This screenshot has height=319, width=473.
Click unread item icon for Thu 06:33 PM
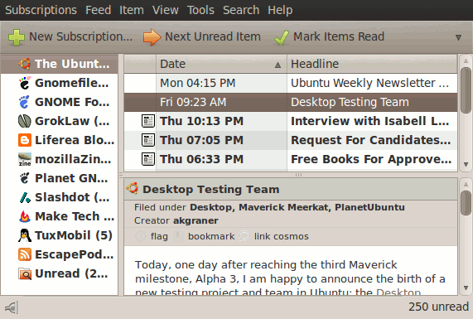pyautogui.click(x=148, y=159)
